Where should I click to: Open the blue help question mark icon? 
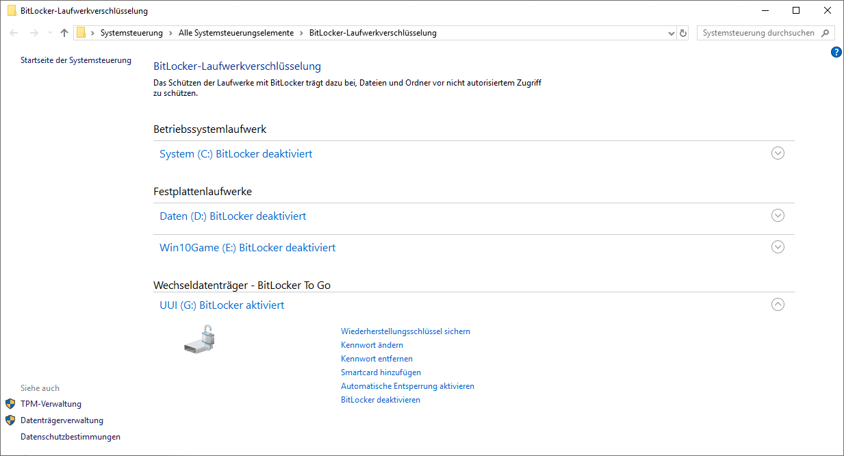pyautogui.click(x=836, y=52)
